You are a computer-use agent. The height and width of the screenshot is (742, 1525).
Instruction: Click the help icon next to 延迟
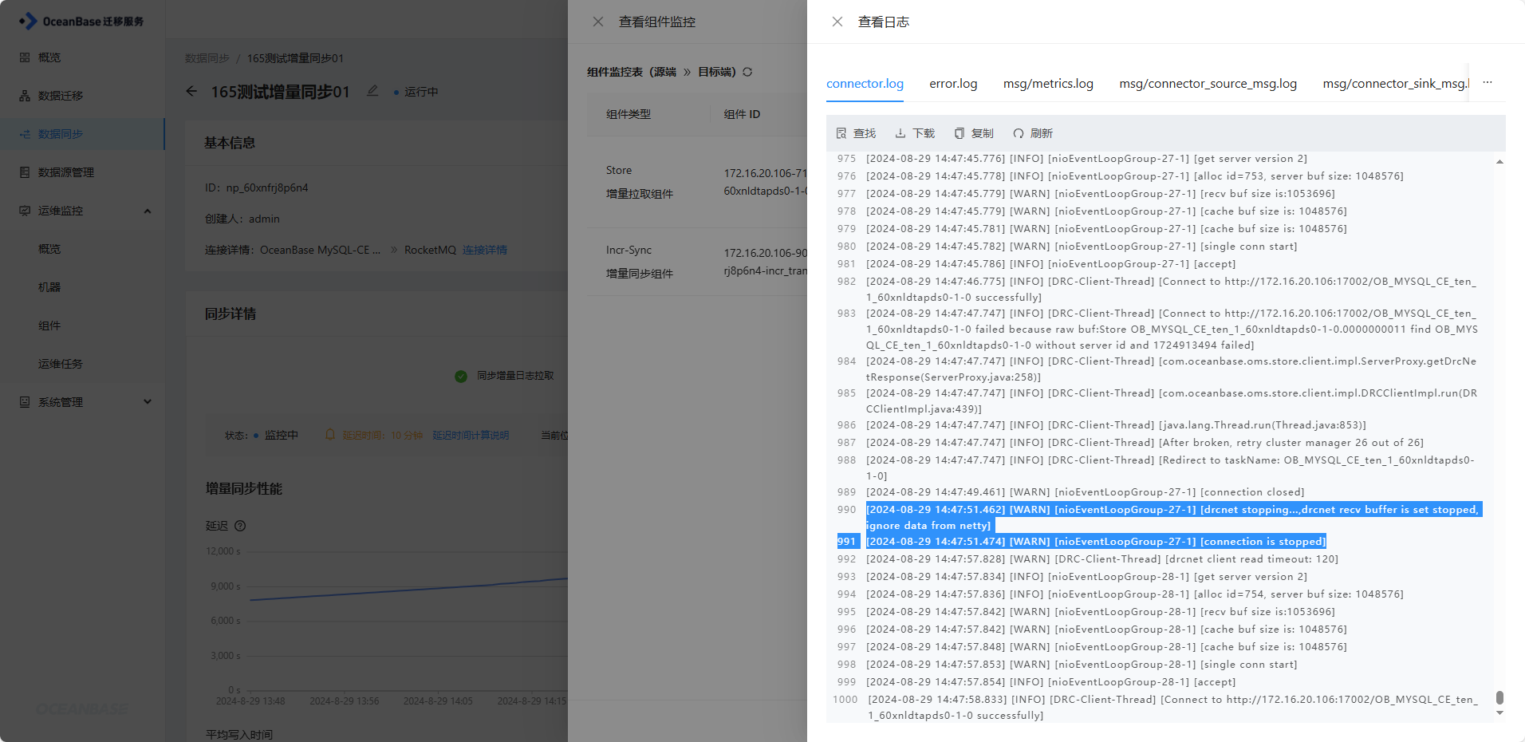pyautogui.click(x=240, y=526)
